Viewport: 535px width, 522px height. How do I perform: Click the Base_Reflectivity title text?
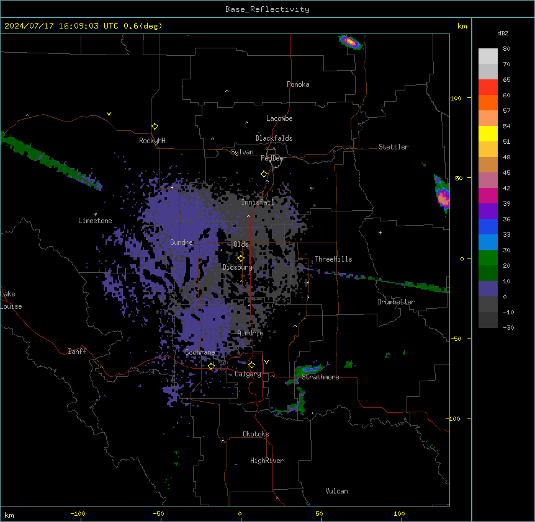[267, 9]
